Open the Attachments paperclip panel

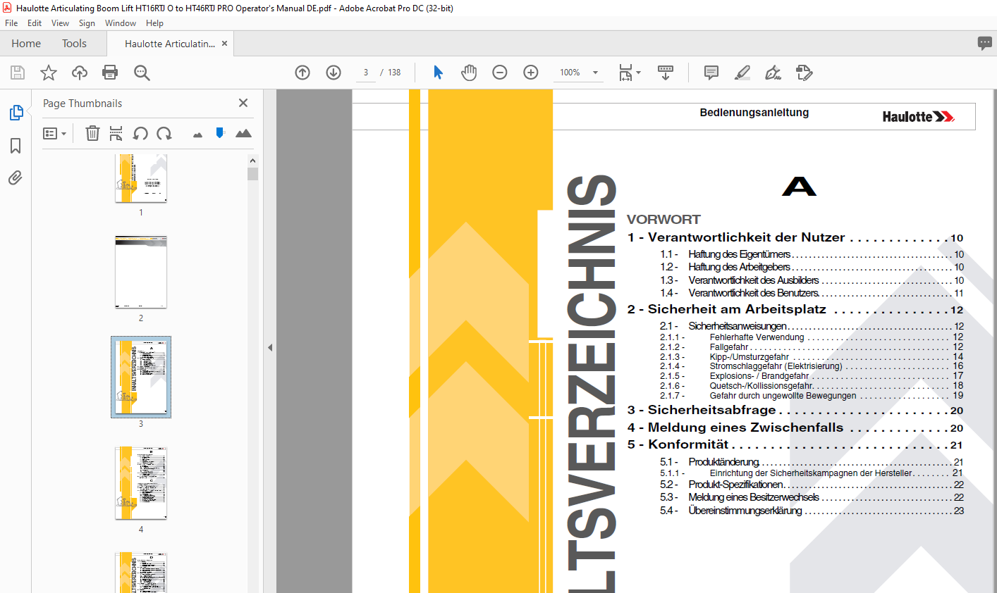pos(16,177)
